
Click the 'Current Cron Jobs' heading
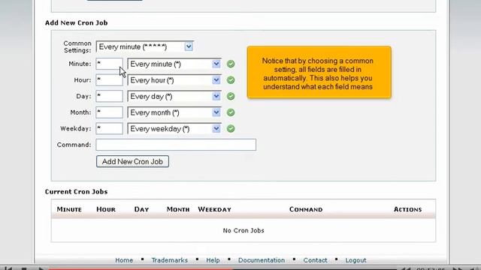pyautogui.click(x=77, y=192)
